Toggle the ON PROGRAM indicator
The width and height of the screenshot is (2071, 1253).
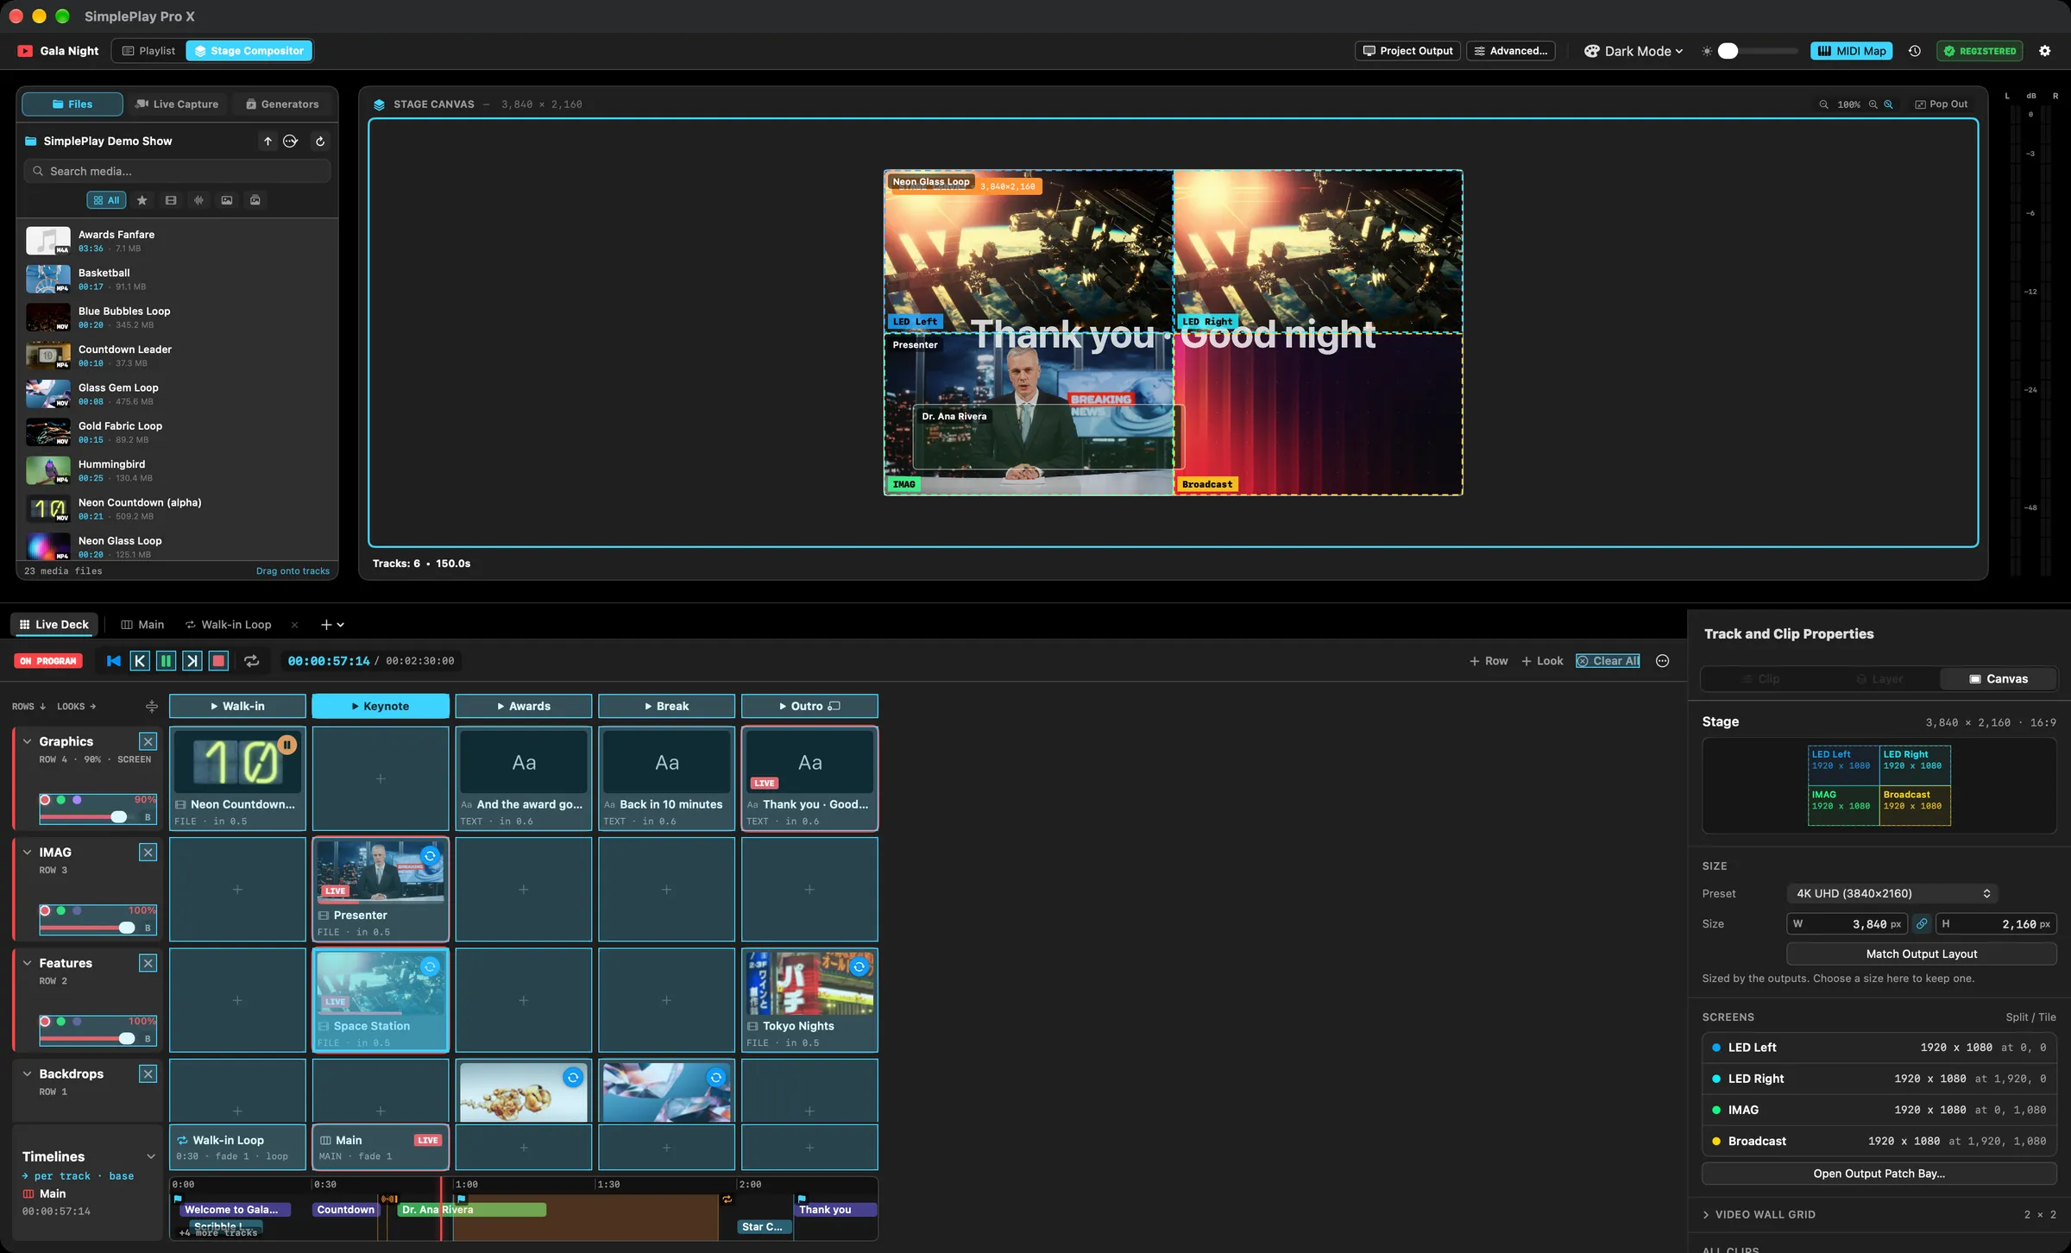[x=48, y=661]
